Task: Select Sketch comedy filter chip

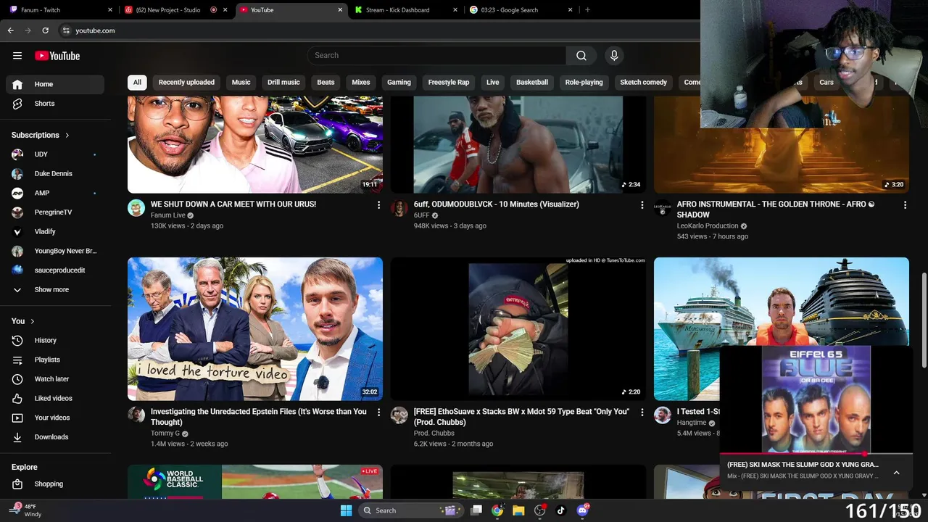Action: point(643,83)
